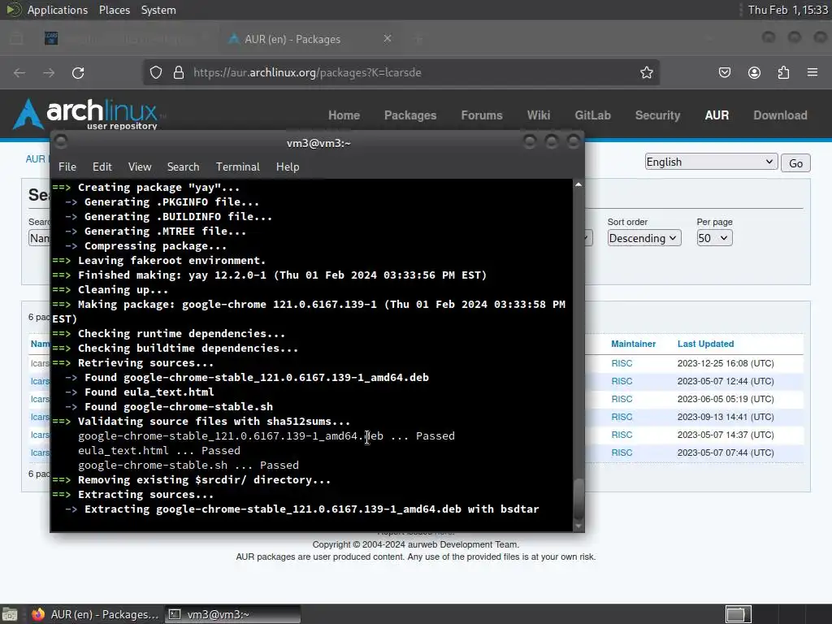This screenshot has height=624, width=832.
Task: Click the terminal scrollbar up arrow
Action: 578,184
